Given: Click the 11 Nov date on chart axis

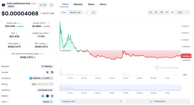Looking at the screenshot, I should 126,78.
